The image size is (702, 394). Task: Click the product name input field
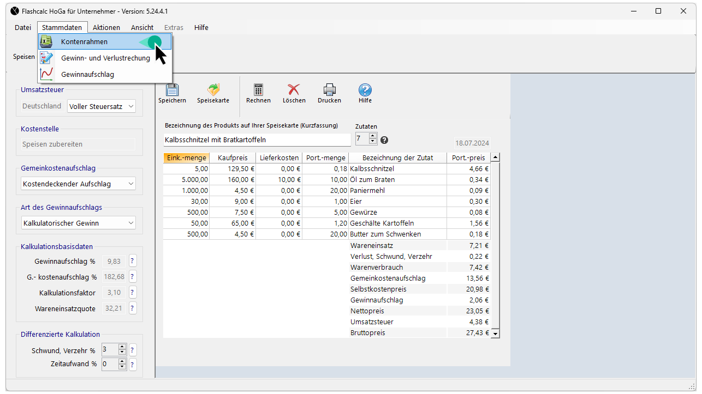click(257, 140)
